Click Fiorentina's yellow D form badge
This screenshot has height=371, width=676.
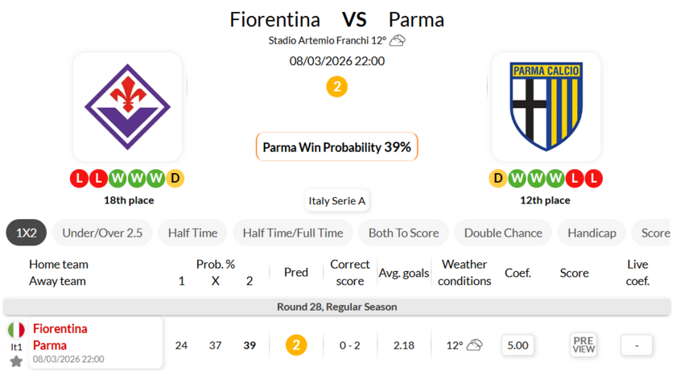point(175,179)
